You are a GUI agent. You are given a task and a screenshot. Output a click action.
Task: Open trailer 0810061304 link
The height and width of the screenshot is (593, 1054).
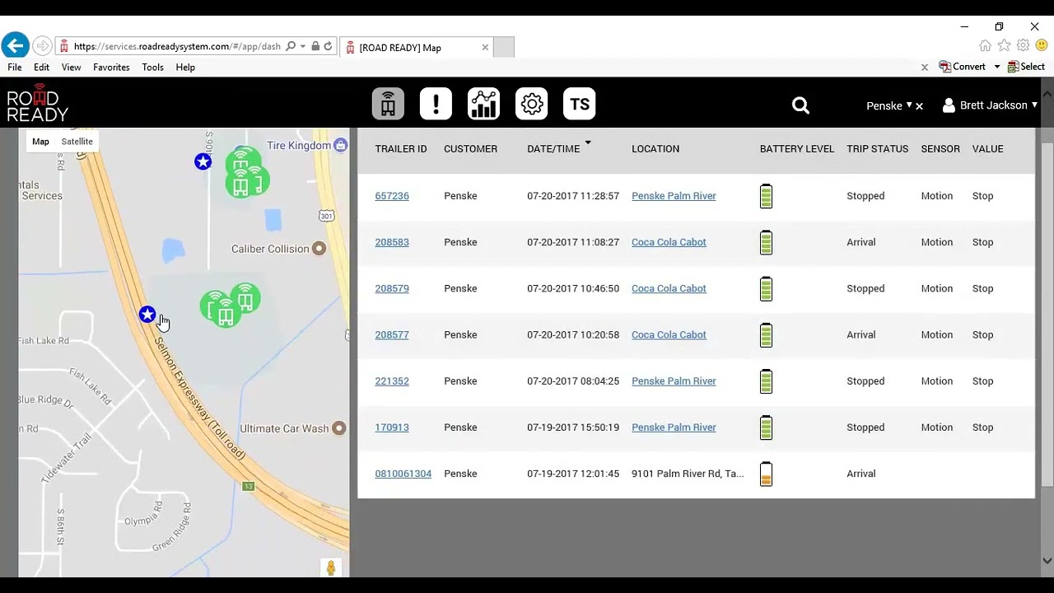pos(403,474)
